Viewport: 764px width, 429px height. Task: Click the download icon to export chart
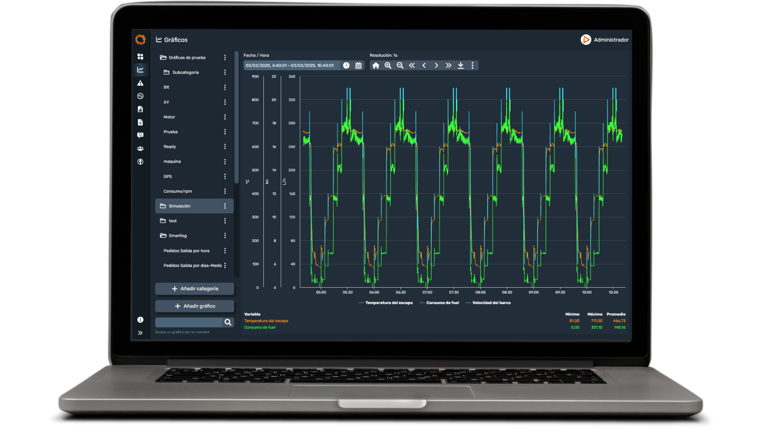460,66
